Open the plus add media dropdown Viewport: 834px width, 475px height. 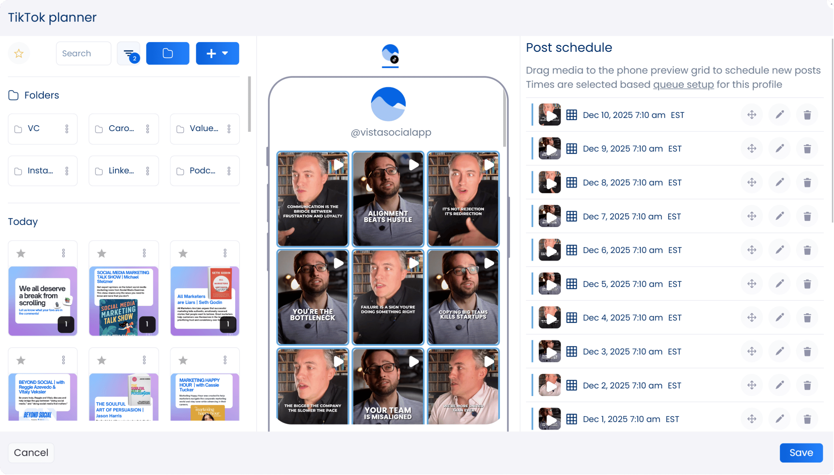pos(217,53)
